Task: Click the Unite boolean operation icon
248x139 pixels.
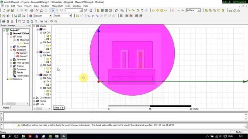Action: coord(206,10)
